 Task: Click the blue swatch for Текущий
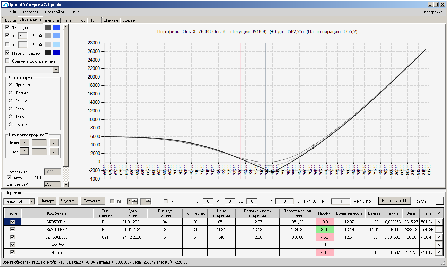(56, 27)
